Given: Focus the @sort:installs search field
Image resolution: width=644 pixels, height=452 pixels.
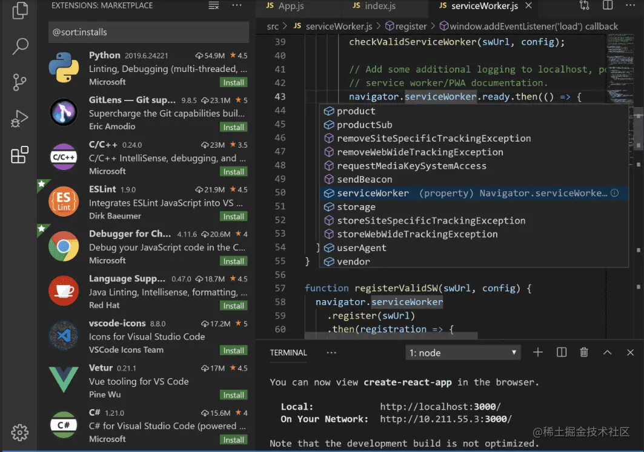Looking at the screenshot, I should 148,32.
